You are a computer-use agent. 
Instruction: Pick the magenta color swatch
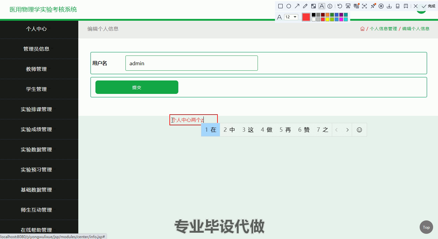[341, 20]
